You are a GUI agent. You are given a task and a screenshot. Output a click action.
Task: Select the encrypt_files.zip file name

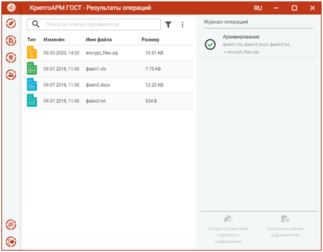(102, 53)
